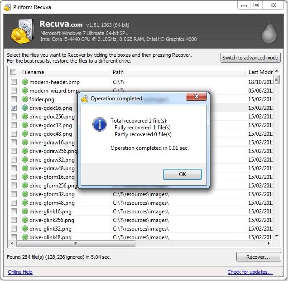Click the Piriform Recuva title bar icon

pos(7,7)
